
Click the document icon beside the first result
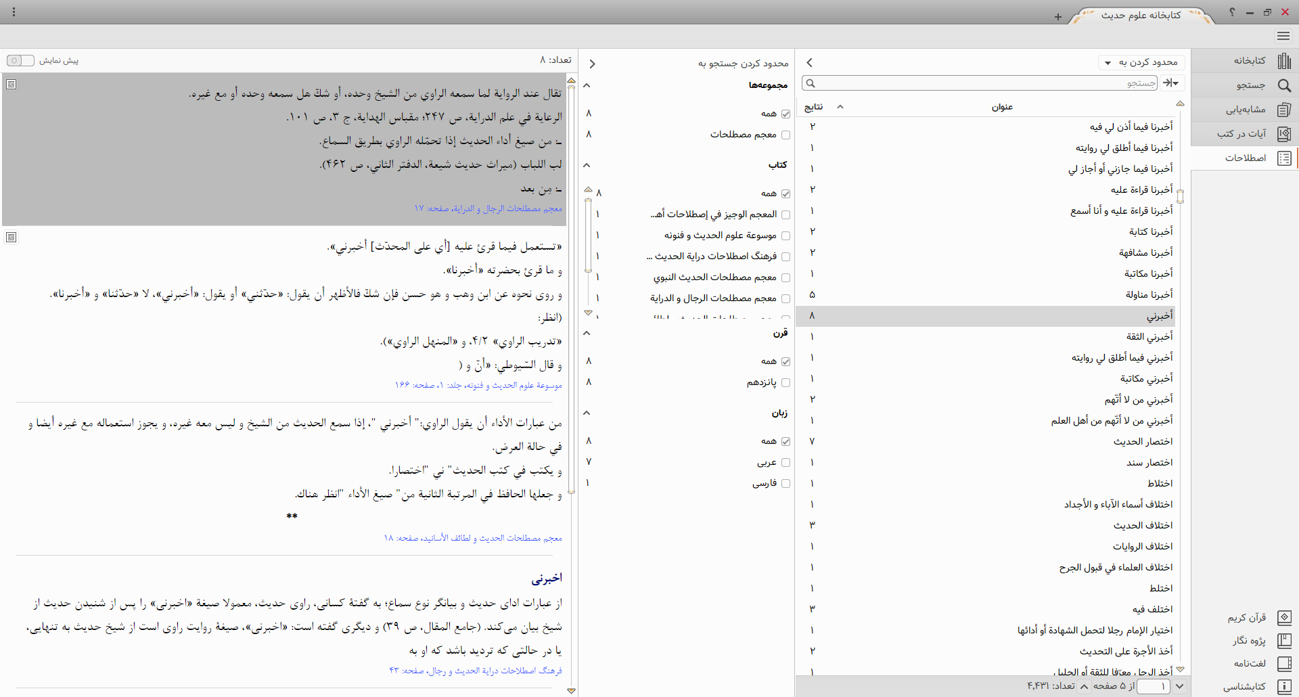point(11,85)
